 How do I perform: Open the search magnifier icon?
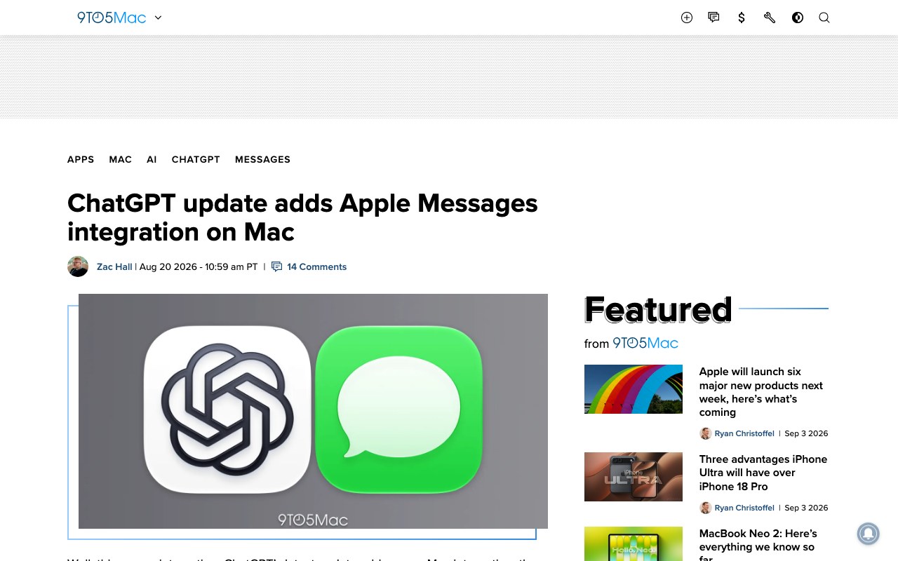(x=824, y=18)
